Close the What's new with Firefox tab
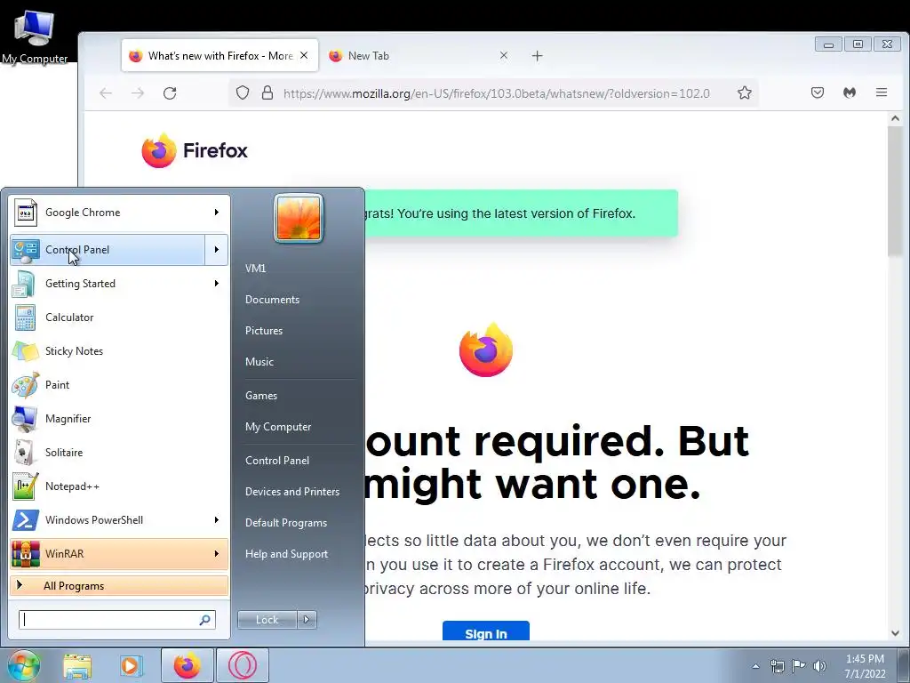 [304, 56]
